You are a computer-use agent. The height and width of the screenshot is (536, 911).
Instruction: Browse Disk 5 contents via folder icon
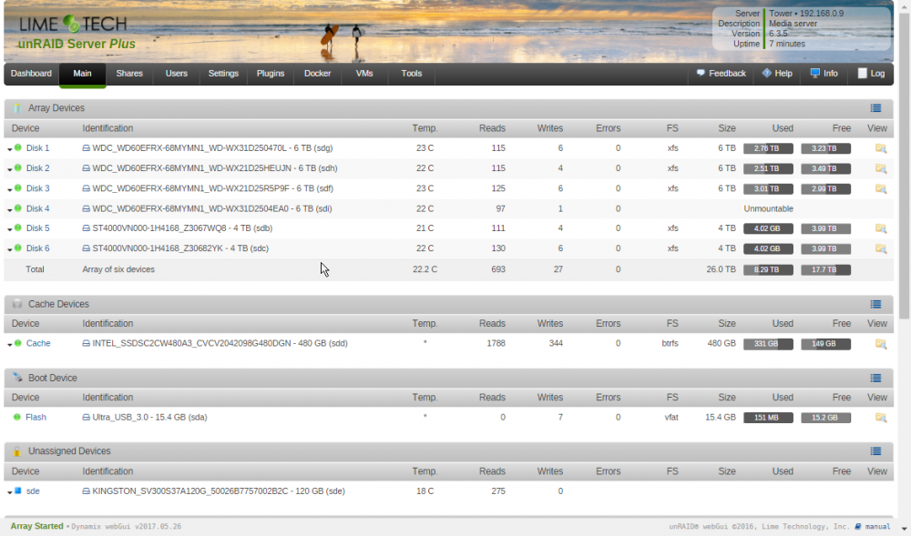881,228
